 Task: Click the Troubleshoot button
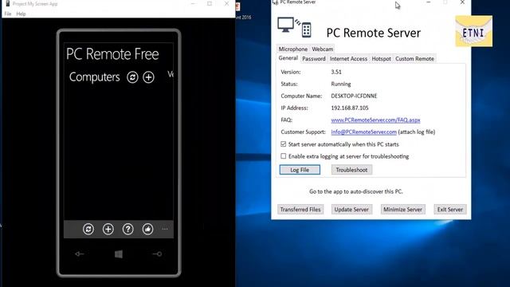click(x=351, y=170)
